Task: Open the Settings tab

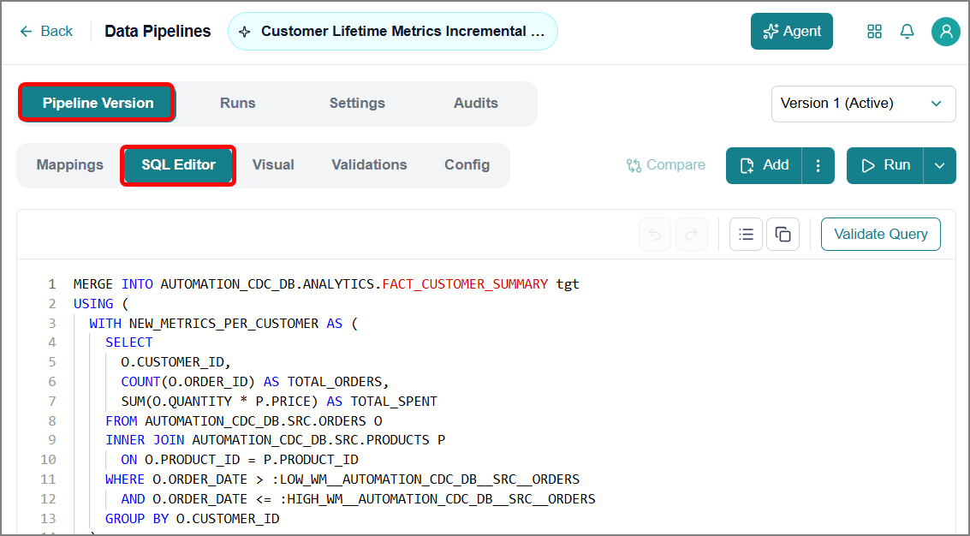Action: [357, 103]
